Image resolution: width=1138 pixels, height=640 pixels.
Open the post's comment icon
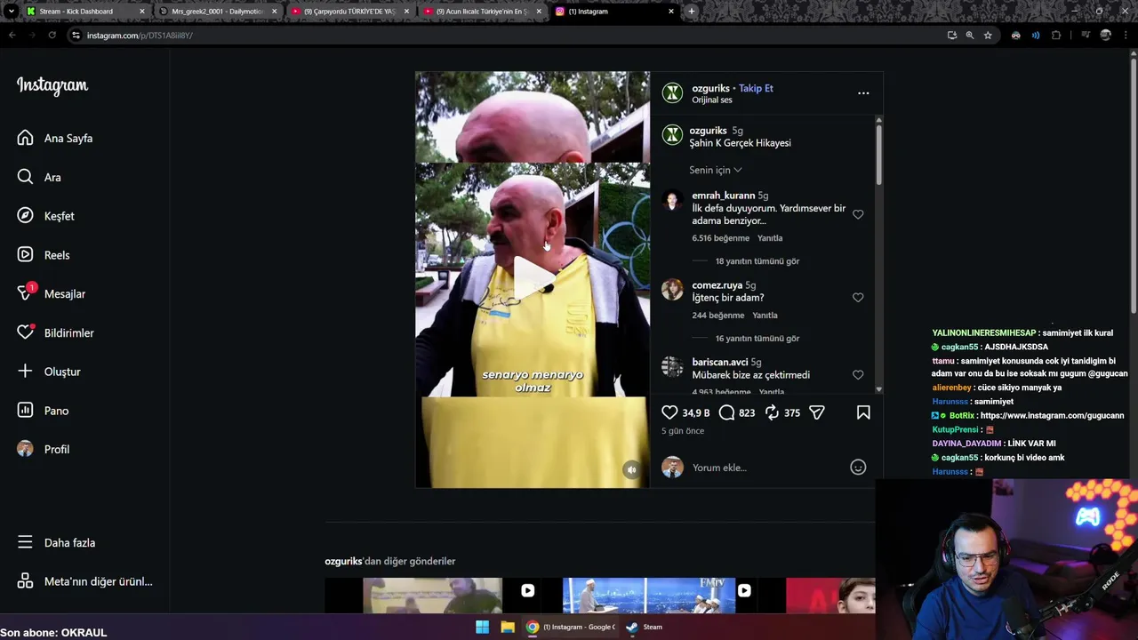tap(726, 412)
